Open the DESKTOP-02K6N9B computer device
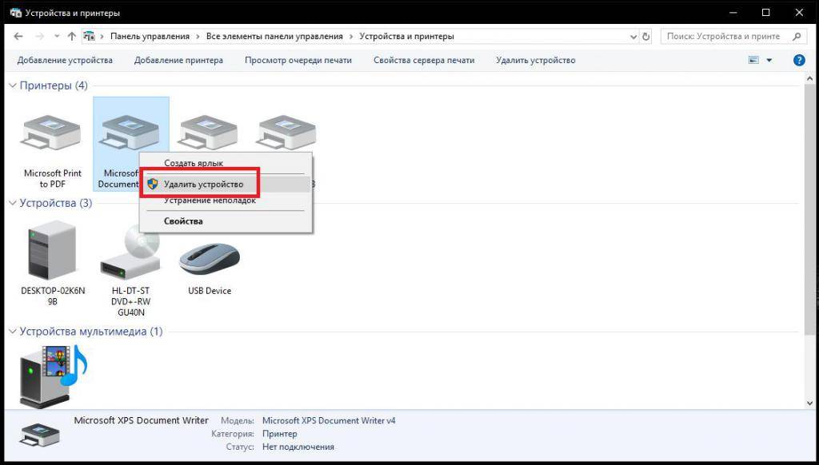Viewport: 819px width, 465px height. click(52, 251)
